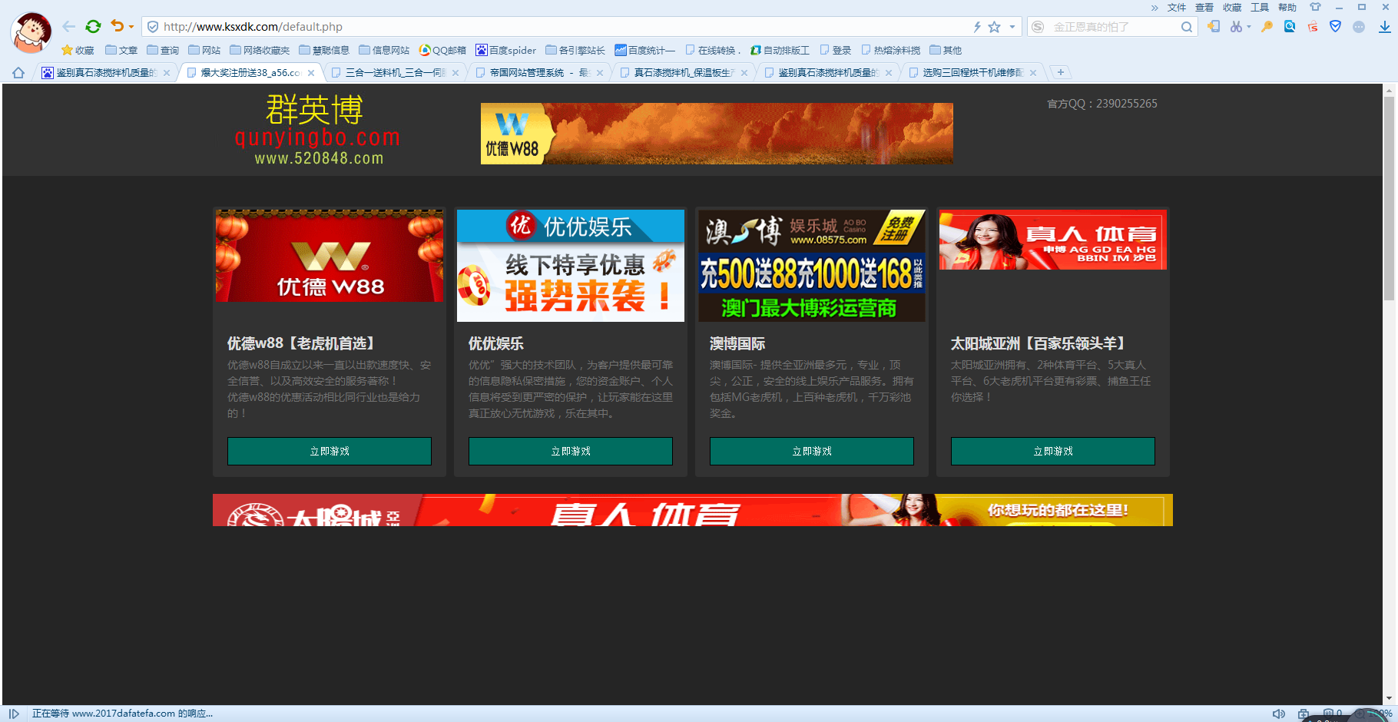The height and width of the screenshot is (722, 1398).
Task: Open the 其他 bookmark folder
Action: pos(946,50)
